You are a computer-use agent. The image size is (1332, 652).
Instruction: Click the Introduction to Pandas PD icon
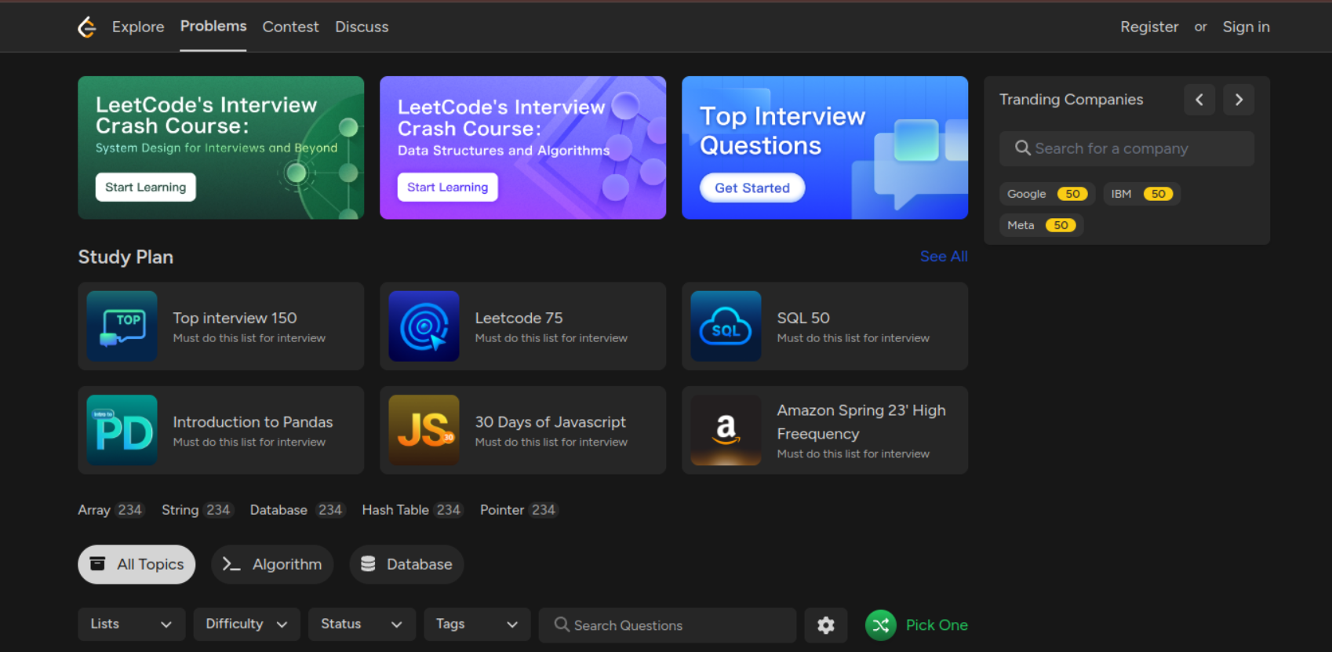(122, 430)
